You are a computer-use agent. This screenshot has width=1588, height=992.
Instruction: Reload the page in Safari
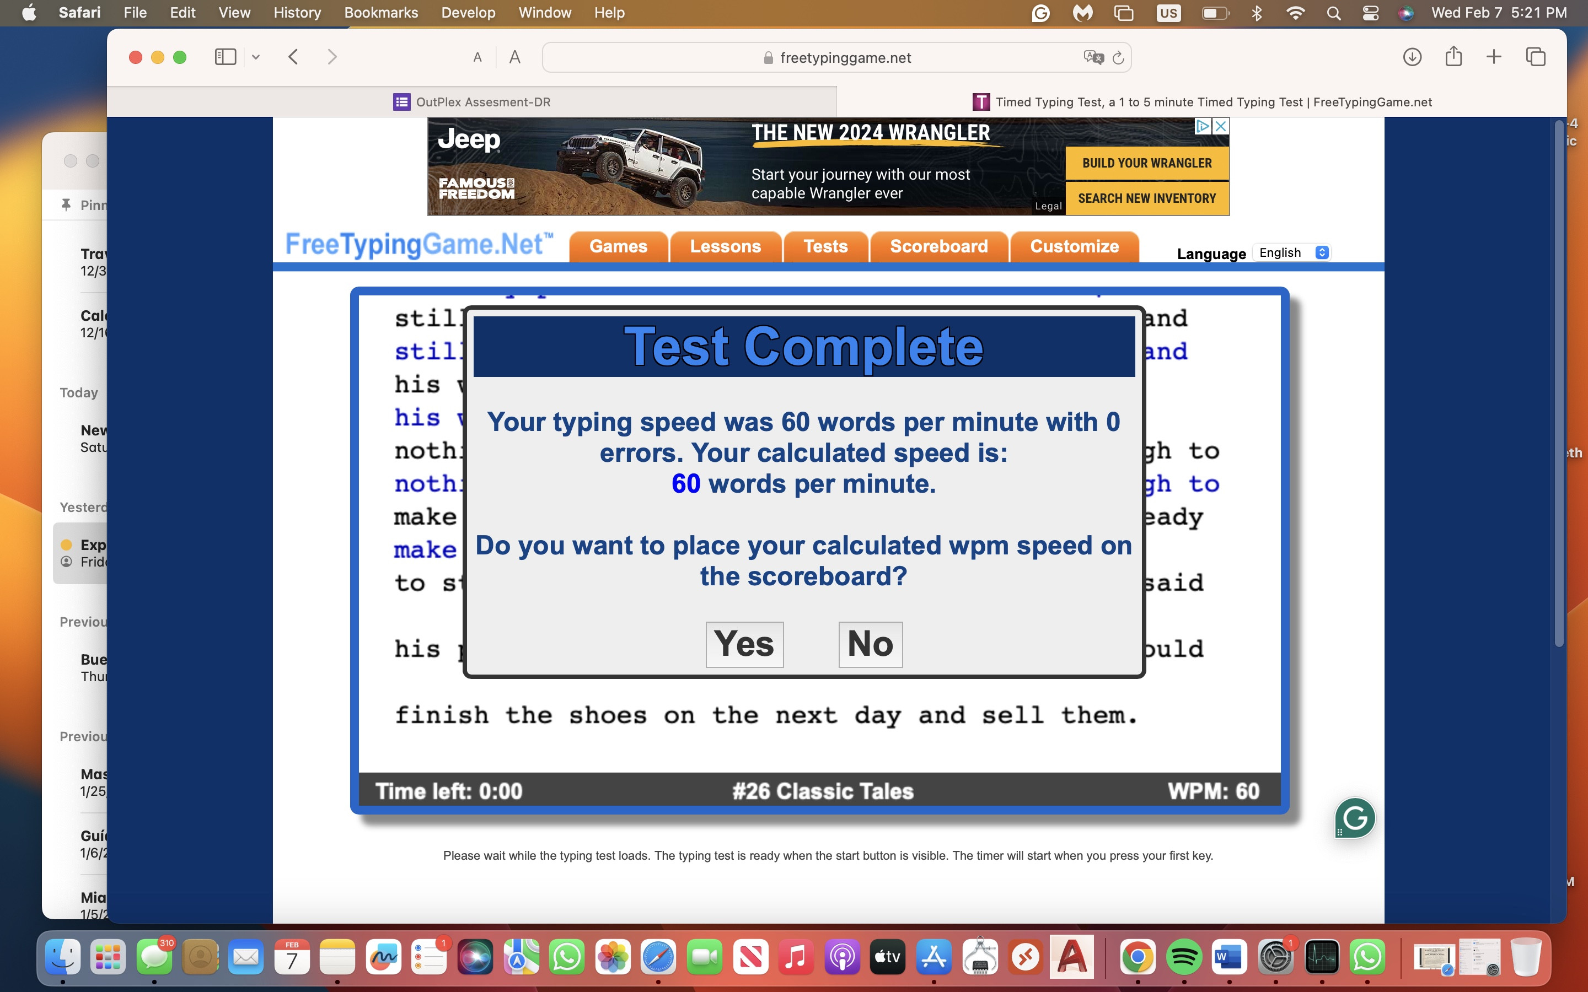coord(1118,58)
